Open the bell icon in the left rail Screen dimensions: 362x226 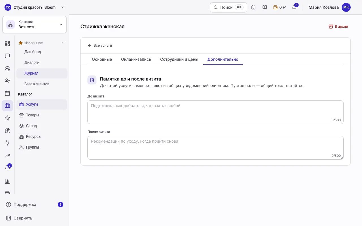coord(7,168)
